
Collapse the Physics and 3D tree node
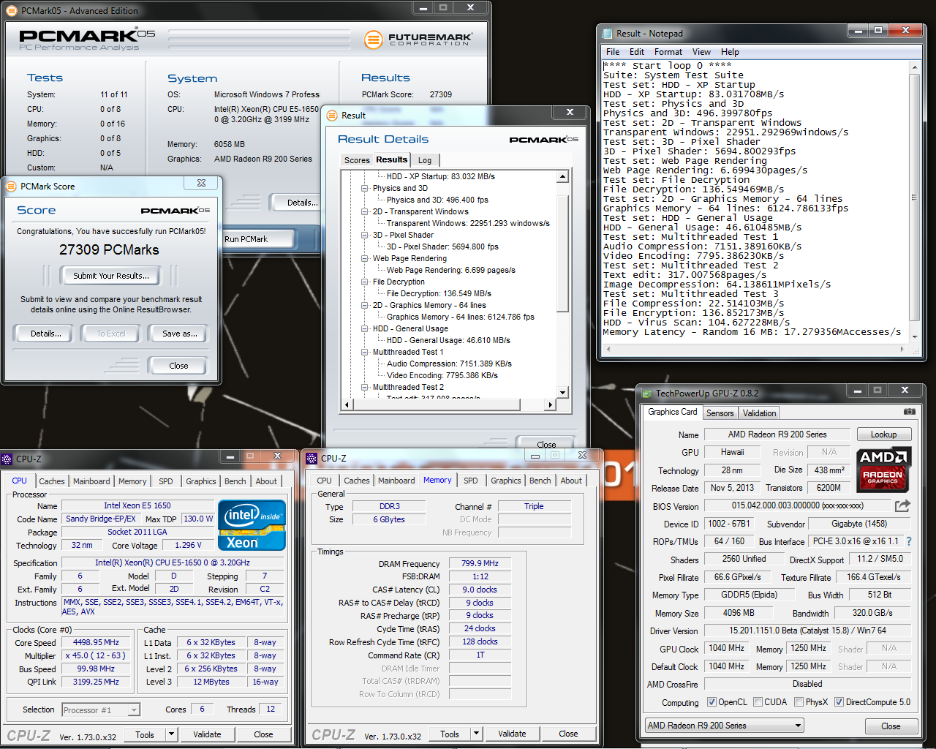[364, 188]
